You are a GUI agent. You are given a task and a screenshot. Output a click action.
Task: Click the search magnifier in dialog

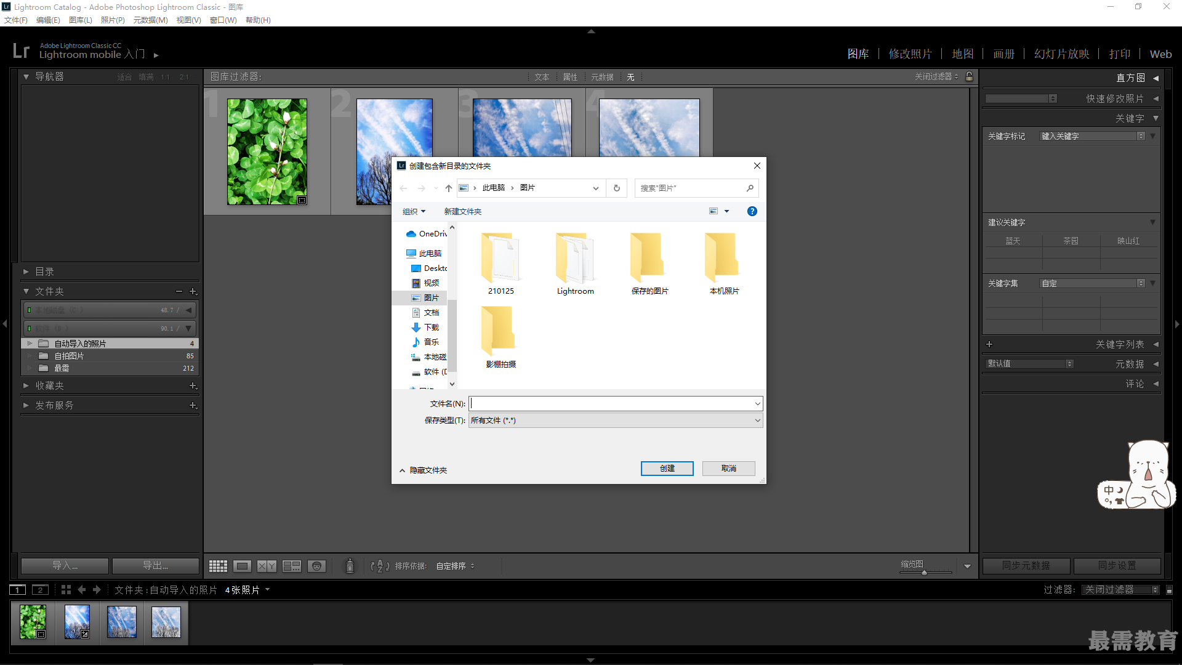tap(750, 188)
